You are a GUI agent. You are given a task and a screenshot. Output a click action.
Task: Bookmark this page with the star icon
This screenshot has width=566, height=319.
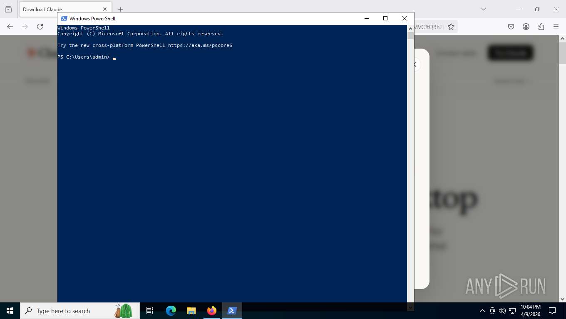point(451,27)
